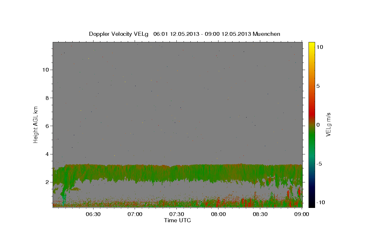Click the 07:00 time tick label
Viewport: 374px width, 249px height.
click(135, 214)
